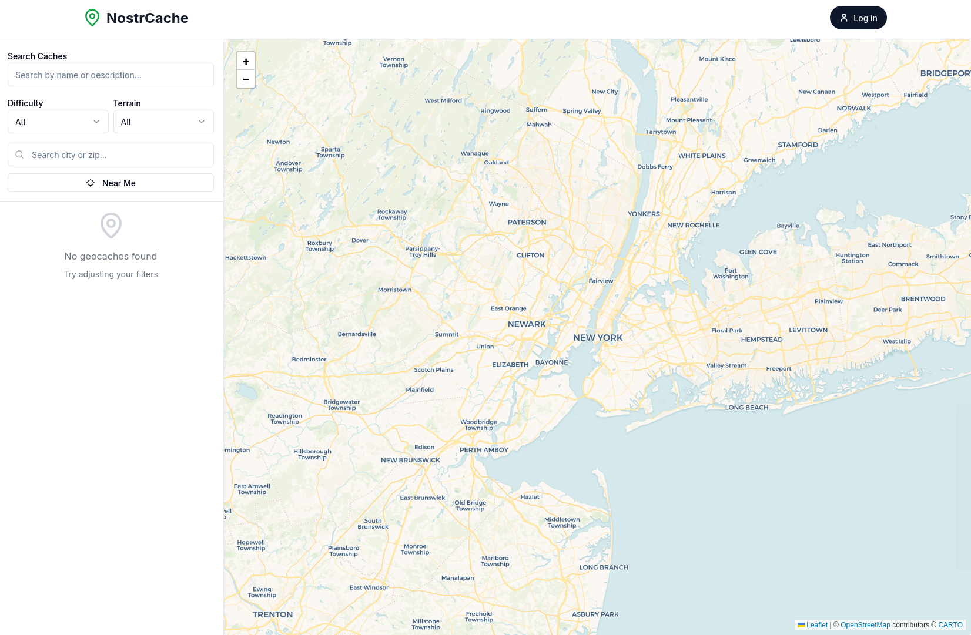This screenshot has width=971, height=635.
Task: Click the TRENTON label on map
Action: [x=272, y=614]
